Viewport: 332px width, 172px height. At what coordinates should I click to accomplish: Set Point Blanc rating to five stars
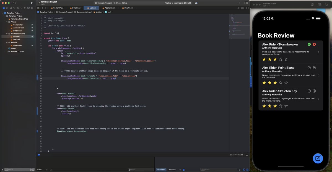(286, 83)
